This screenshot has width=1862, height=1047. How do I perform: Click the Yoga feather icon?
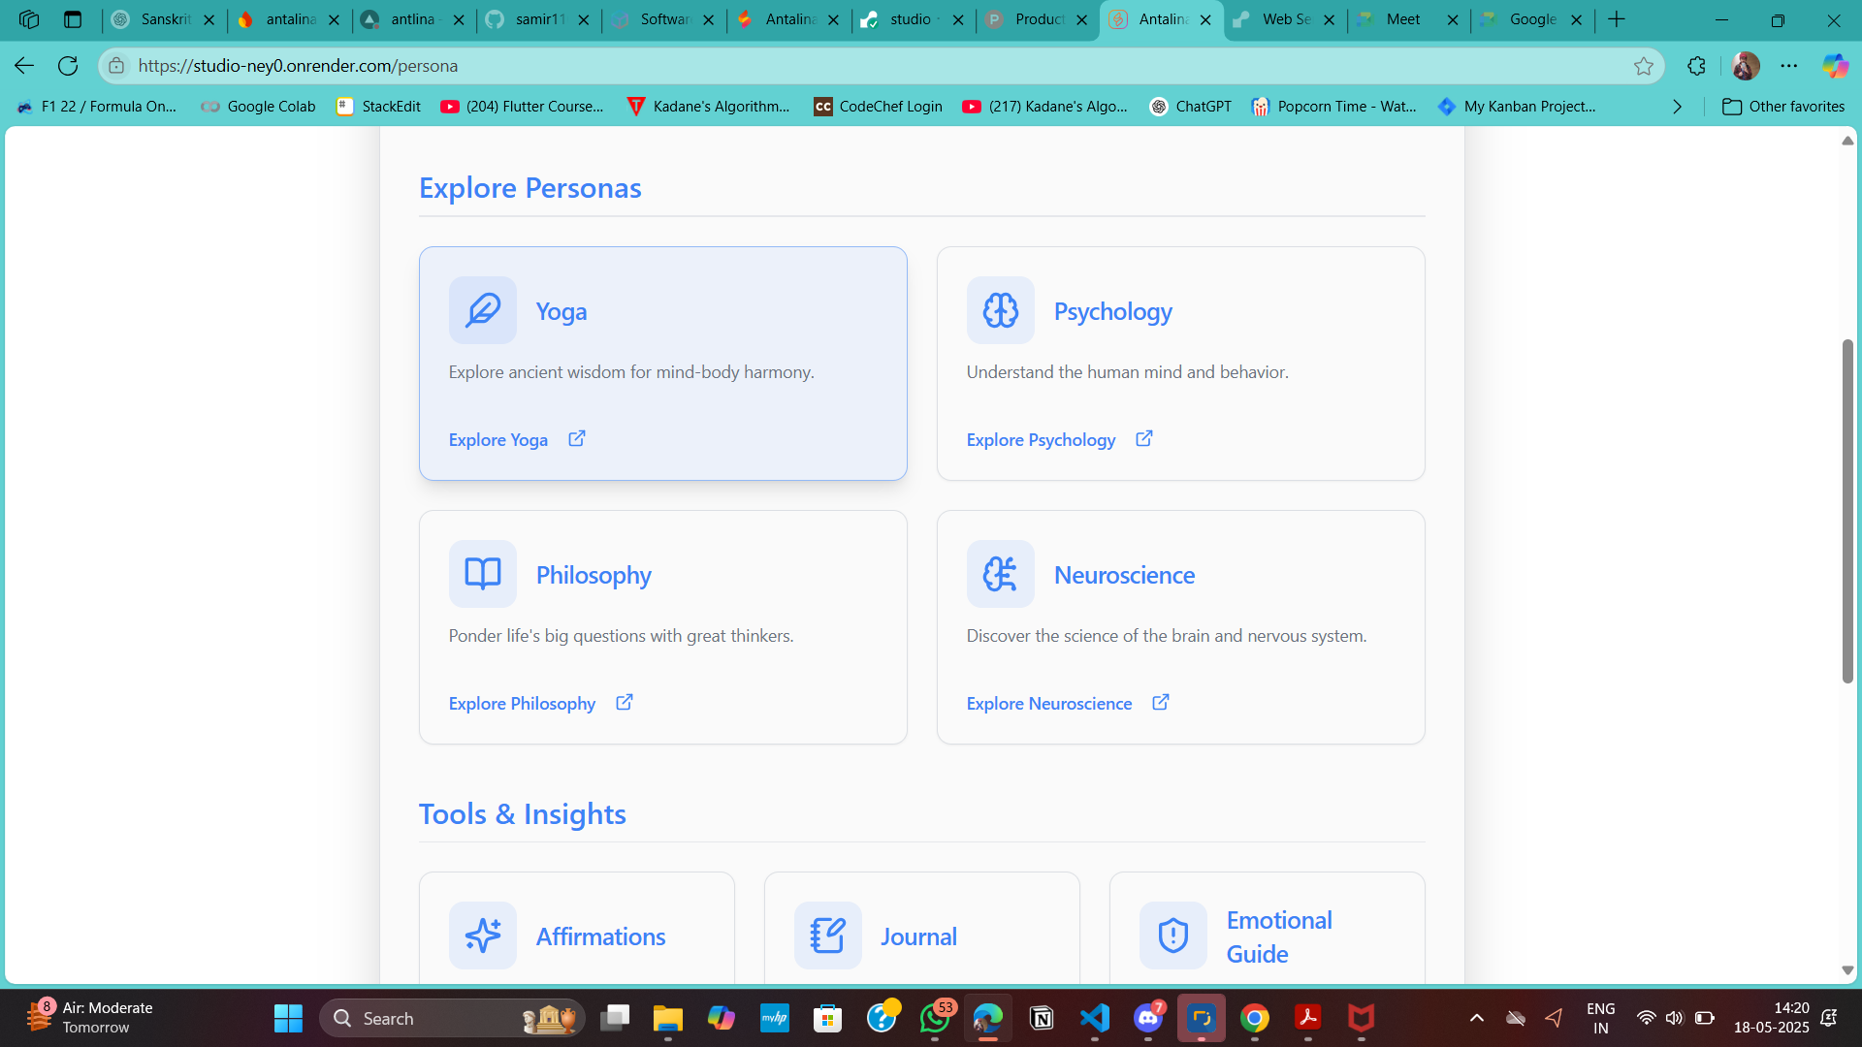[482, 310]
